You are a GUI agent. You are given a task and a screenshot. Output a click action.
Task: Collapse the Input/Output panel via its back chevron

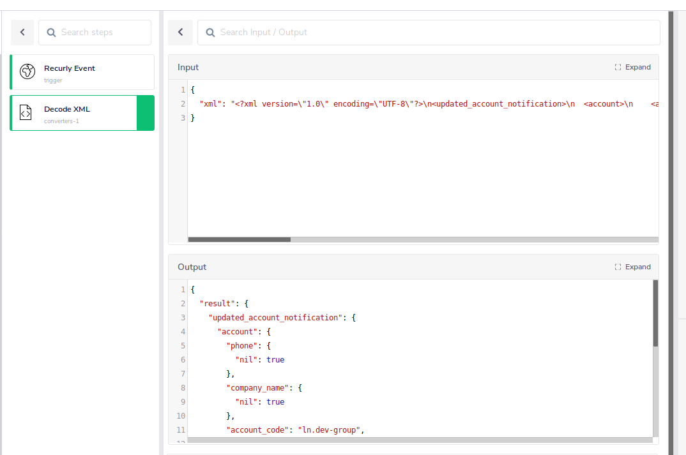pyautogui.click(x=180, y=32)
